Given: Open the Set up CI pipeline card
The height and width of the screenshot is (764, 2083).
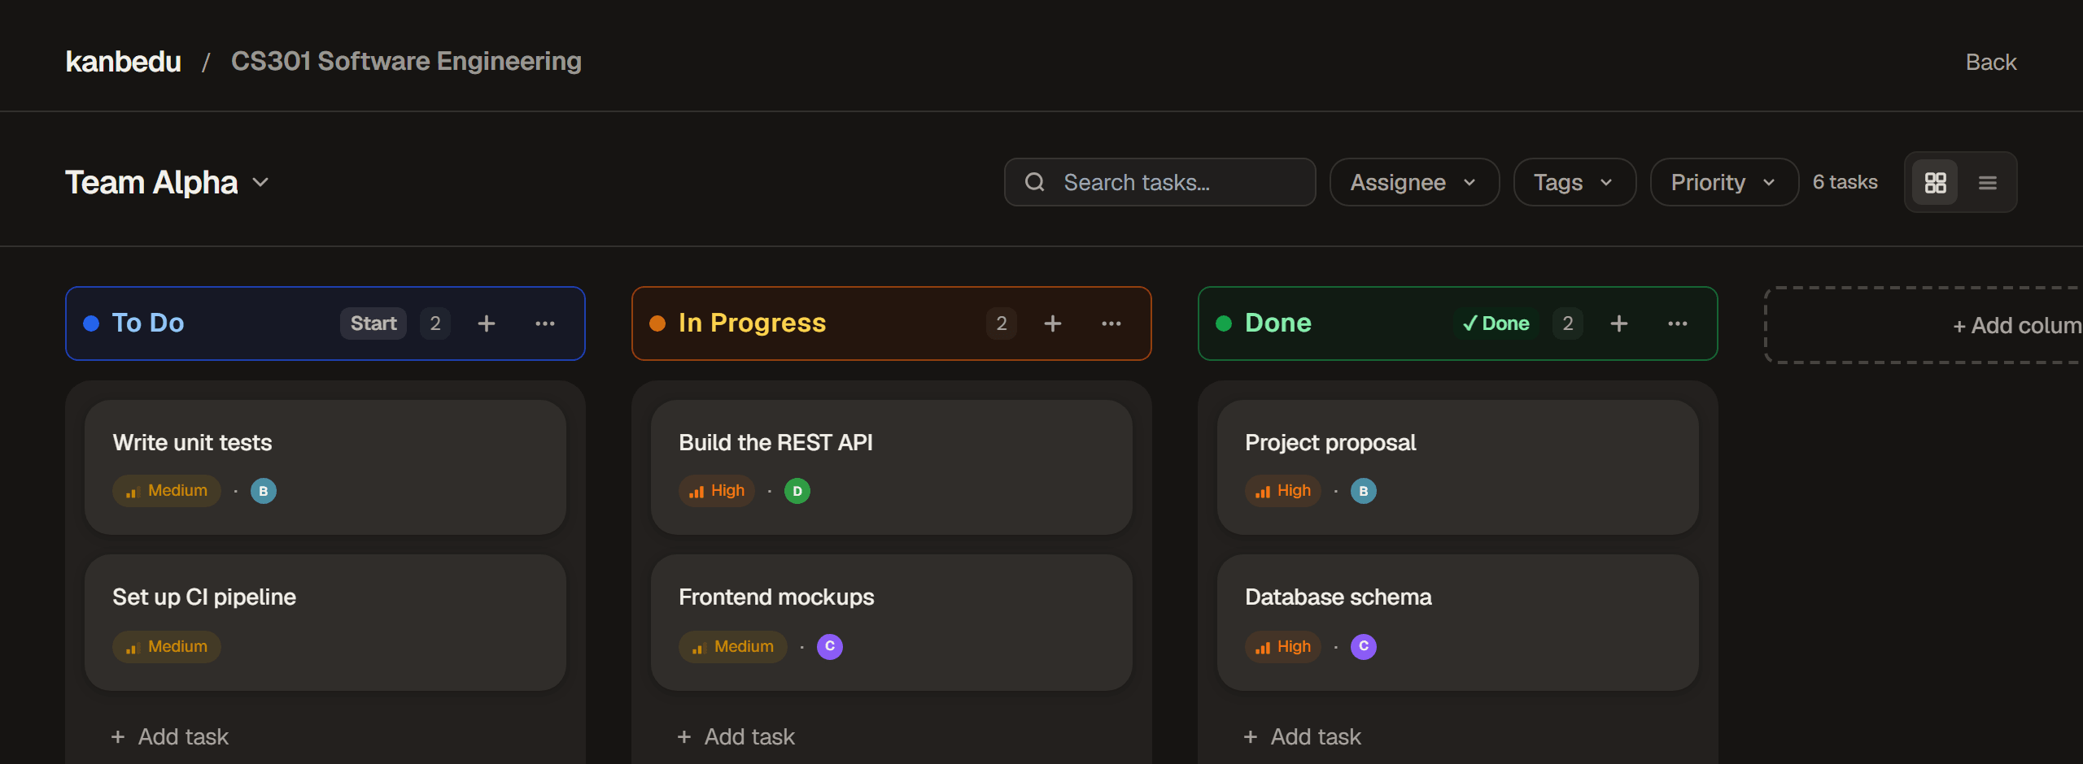Looking at the screenshot, I should click(x=325, y=623).
